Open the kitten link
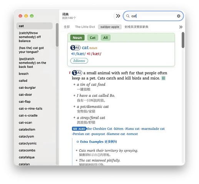This screenshot has height=184, width=199. point(119,129)
